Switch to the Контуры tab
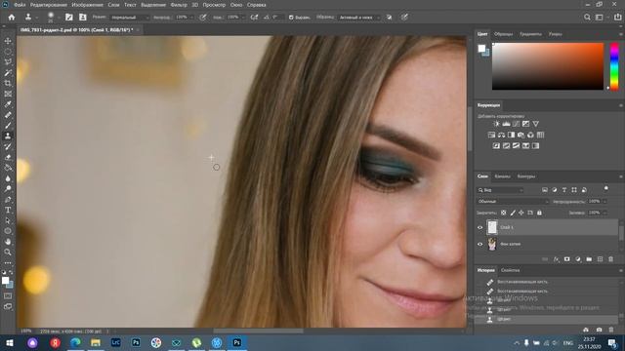The image size is (625, 351). (526, 176)
